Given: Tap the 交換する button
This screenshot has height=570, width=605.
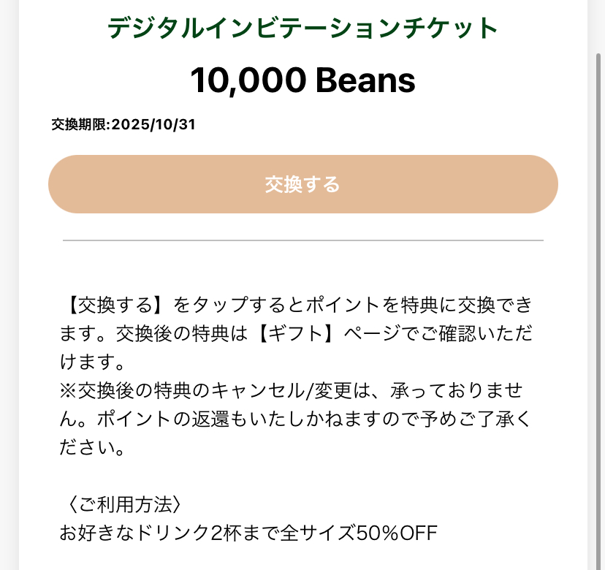Looking at the screenshot, I should 302,184.
